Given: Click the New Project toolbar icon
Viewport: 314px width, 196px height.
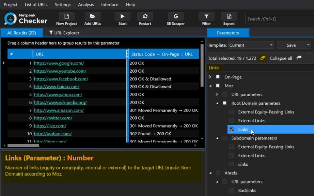Looking at the screenshot, I should click(66, 16).
